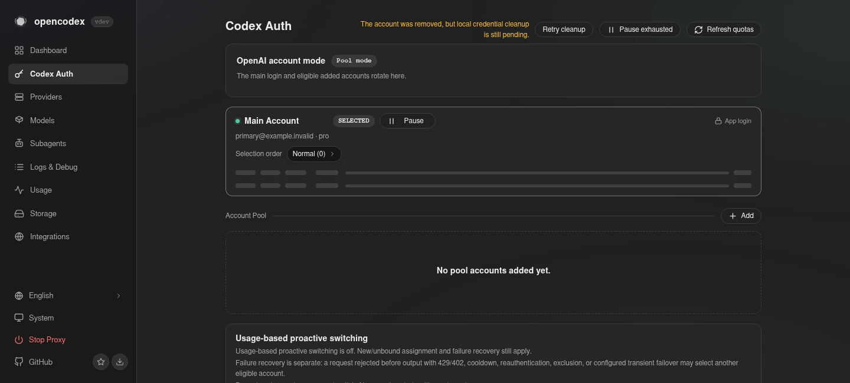
Task: Click the Storage drive icon
Action: pyautogui.click(x=19, y=213)
